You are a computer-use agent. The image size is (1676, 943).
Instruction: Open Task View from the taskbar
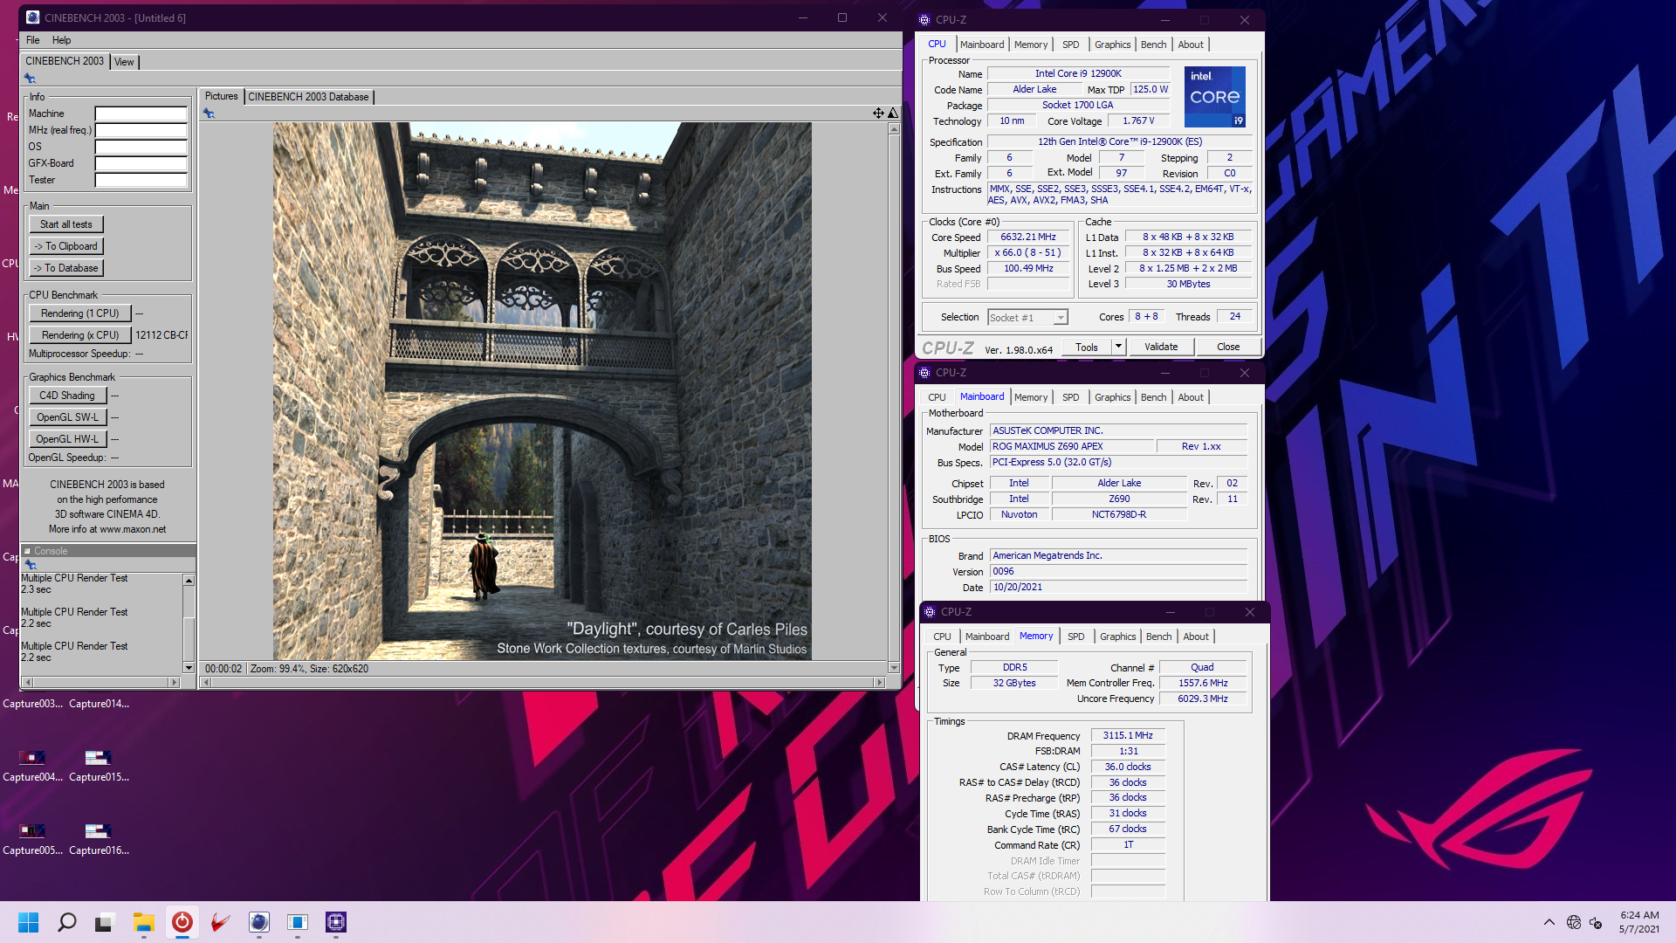(x=105, y=922)
